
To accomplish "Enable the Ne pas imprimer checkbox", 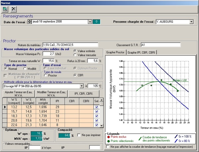I will click(x=78, y=135).
